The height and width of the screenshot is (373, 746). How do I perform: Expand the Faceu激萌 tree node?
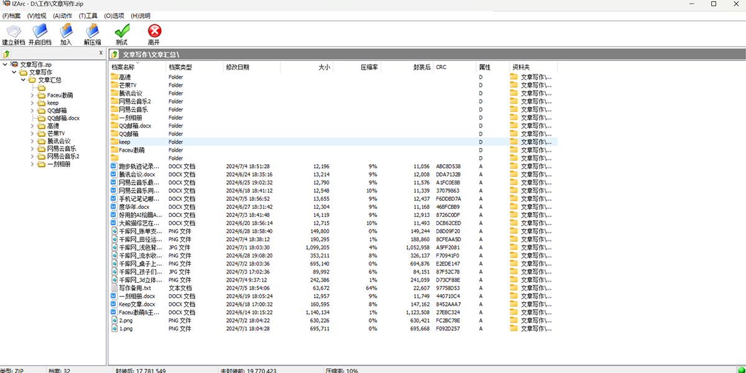point(32,95)
